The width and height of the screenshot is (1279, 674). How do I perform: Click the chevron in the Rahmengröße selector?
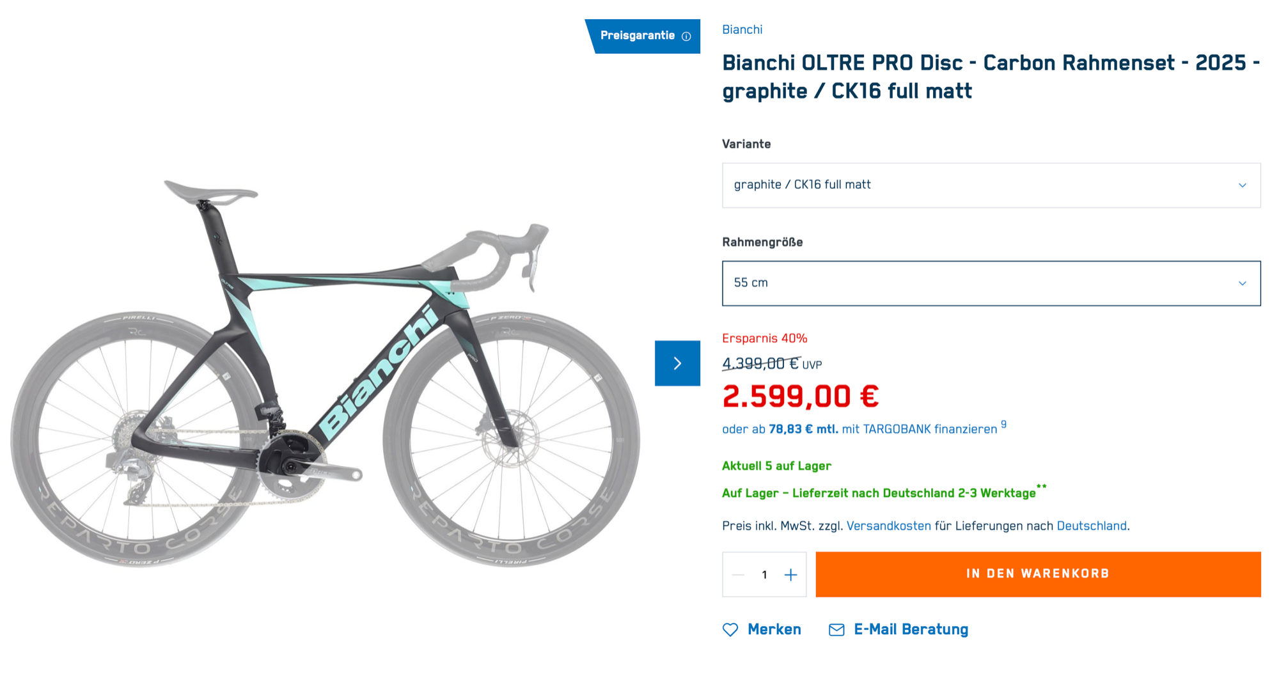click(1242, 283)
